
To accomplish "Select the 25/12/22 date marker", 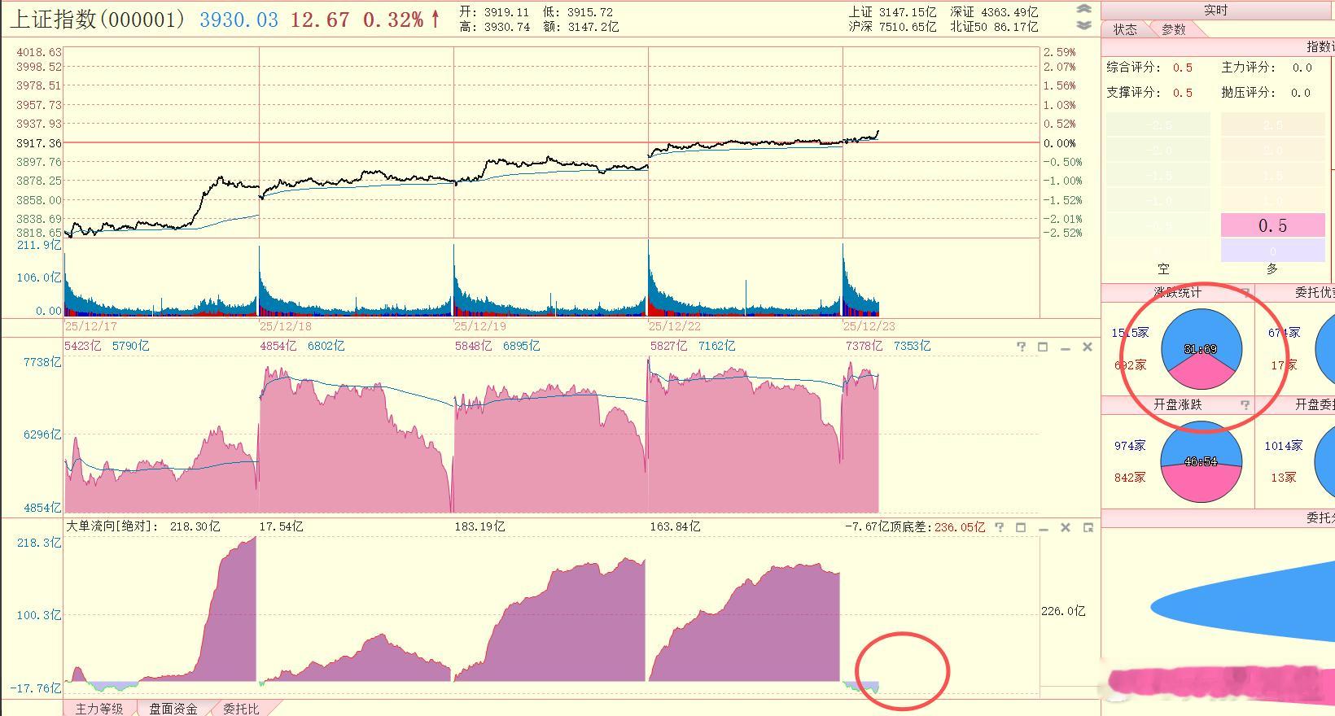I will (x=674, y=325).
